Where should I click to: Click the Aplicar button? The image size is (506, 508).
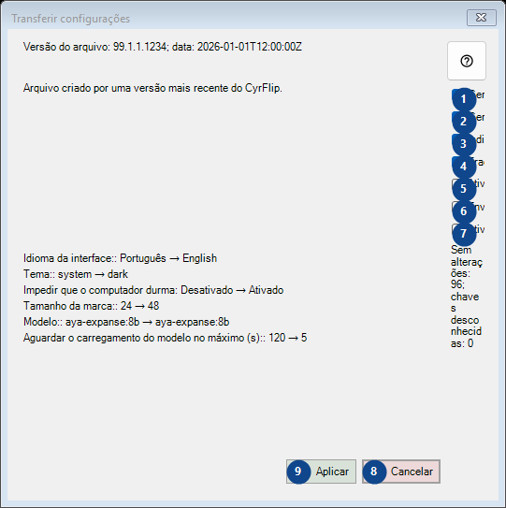click(x=321, y=472)
